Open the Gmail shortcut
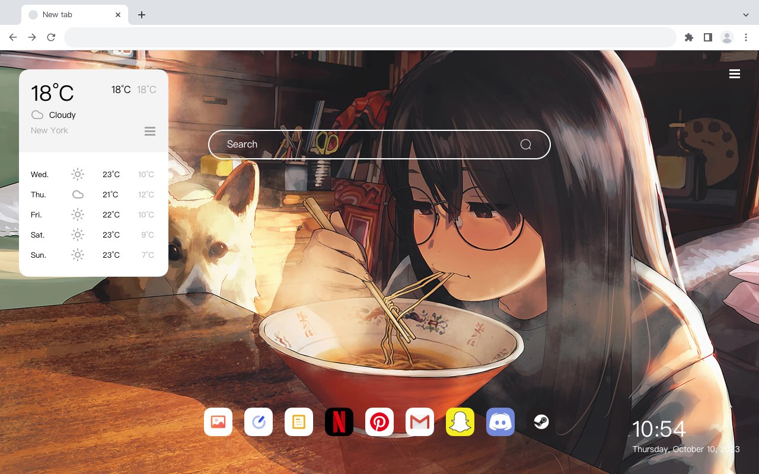The height and width of the screenshot is (474, 759). pos(420,422)
